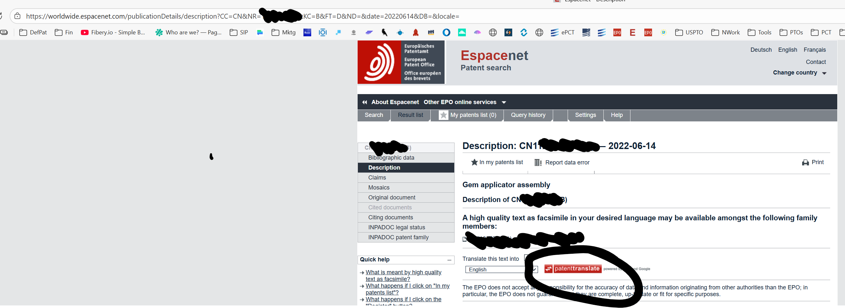Open the ePCT bookmark
The width and height of the screenshot is (845, 308).
click(562, 32)
